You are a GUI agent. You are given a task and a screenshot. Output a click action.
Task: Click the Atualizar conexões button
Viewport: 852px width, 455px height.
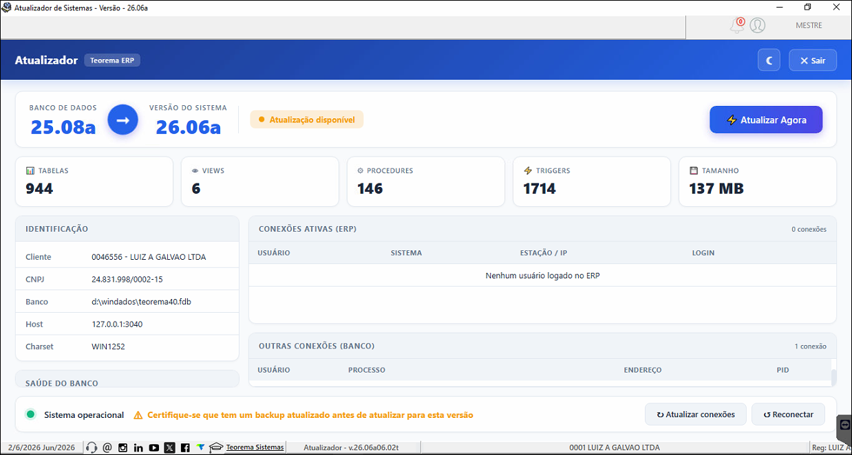tap(696, 414)
